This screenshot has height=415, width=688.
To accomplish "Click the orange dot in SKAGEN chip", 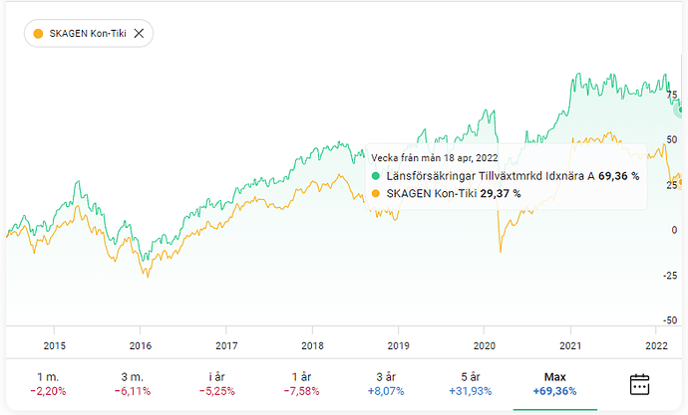I will tap(39, 33).
